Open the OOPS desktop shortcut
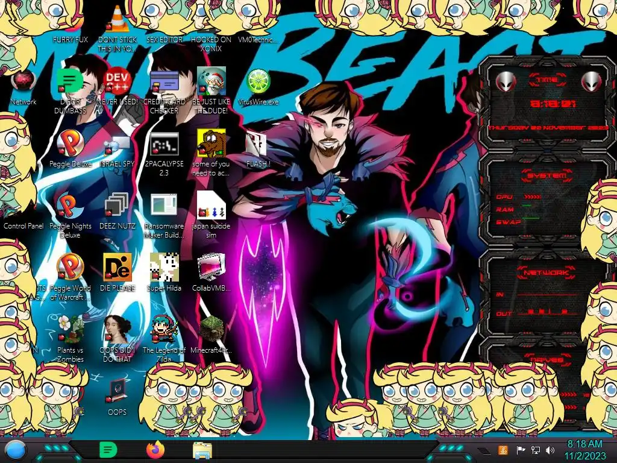The width and height of the screenshot is (617, 463). (x=117, y=391)
